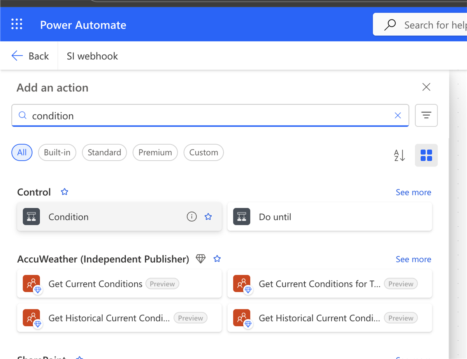
Task: Select the Custom filter pill
Action: pos(204,152)
